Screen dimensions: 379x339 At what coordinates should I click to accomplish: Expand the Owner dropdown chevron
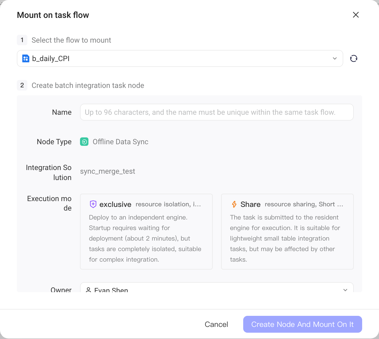(x=345, y=290)
